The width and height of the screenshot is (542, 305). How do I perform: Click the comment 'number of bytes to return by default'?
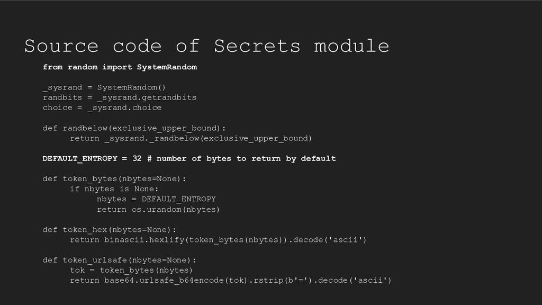point(246,159)
